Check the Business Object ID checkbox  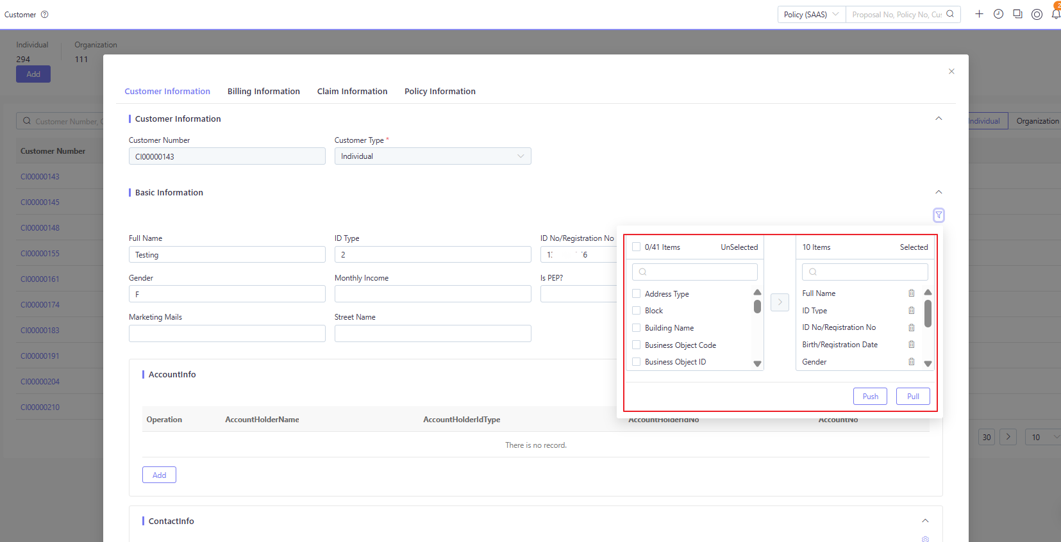tap(637, 362)
